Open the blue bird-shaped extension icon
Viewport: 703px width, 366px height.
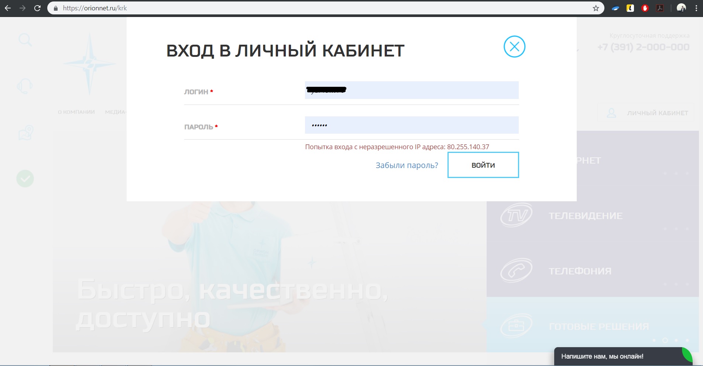(x=615, y=8)
